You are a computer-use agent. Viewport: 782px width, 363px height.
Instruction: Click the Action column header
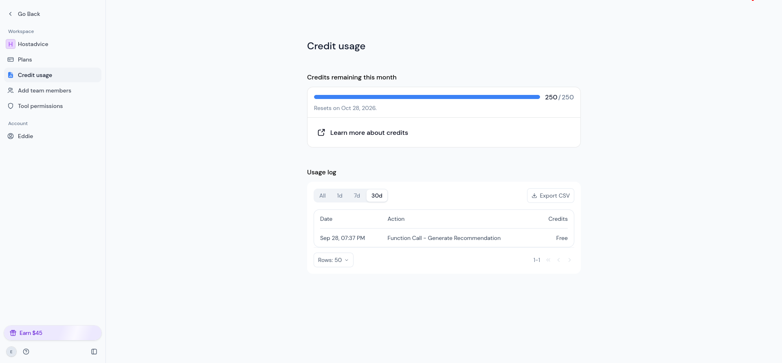click(396, 219)
